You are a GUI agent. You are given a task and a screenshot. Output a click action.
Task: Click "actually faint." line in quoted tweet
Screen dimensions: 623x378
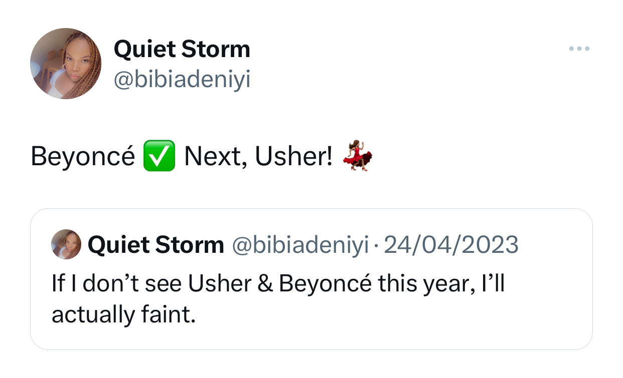pos(123,314)
